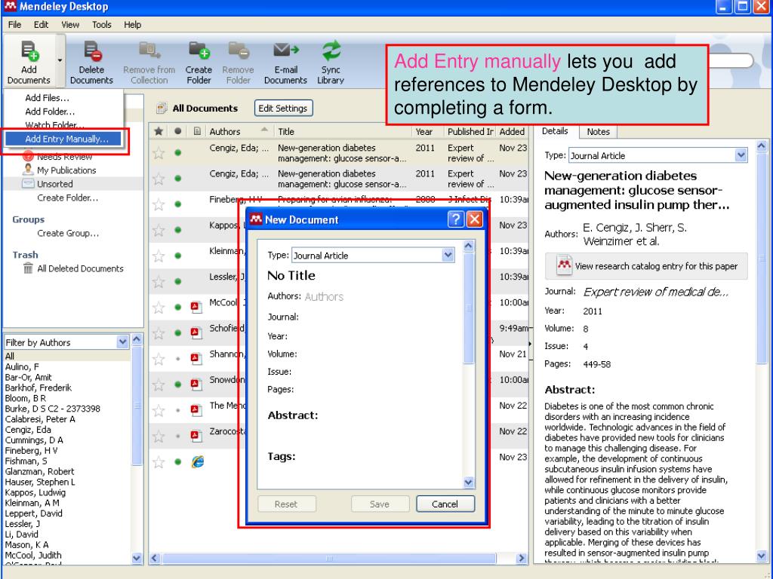
Task: Open the Filter by Authors dropdown
Action: tap(123, 342)
